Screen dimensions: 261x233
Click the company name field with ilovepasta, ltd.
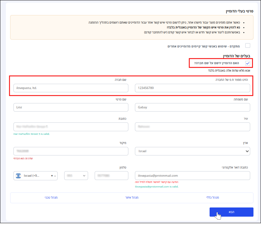pyautogui.click(x=71, y=88)
